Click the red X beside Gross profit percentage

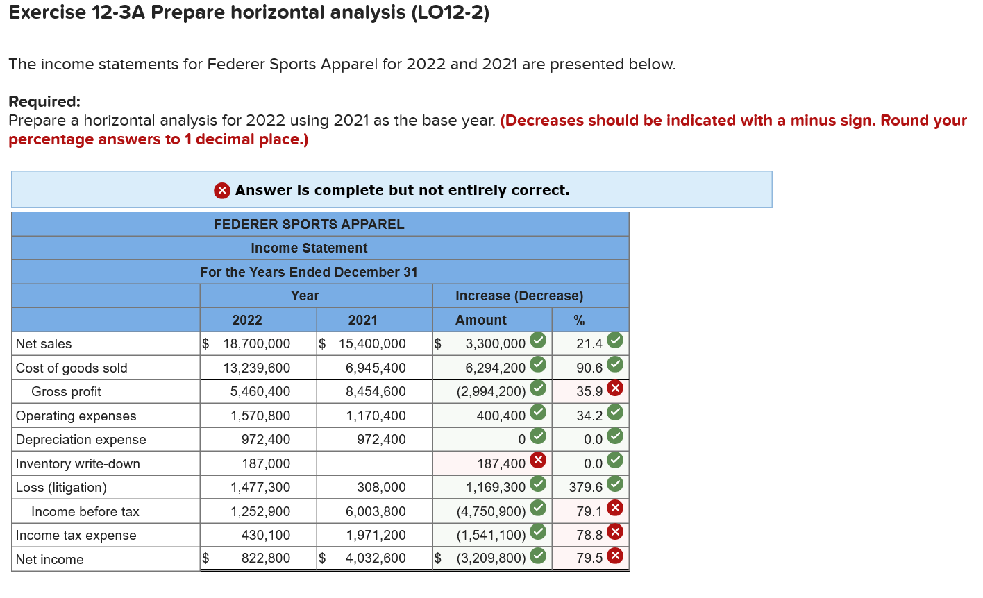click(x=616, y=388)
